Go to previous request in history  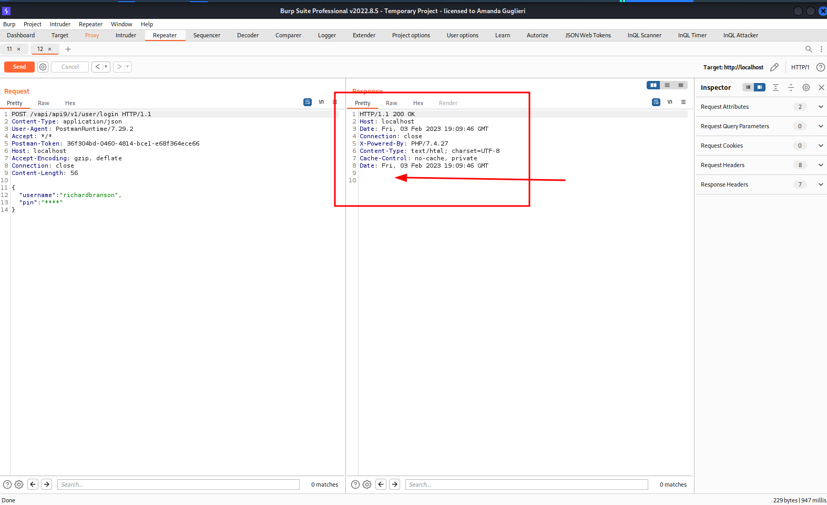pos(97,67)
